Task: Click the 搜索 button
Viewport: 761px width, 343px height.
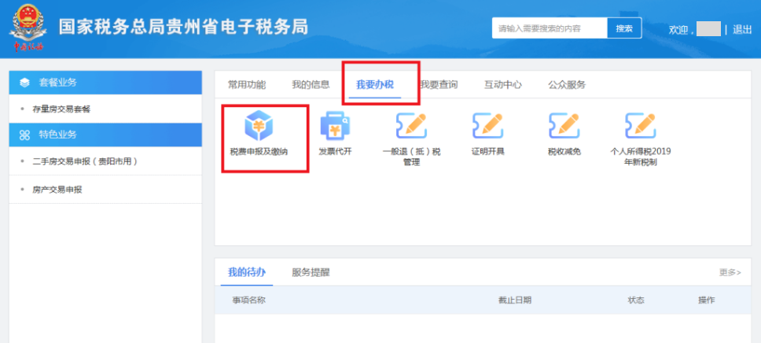Action: pos(624,28)
